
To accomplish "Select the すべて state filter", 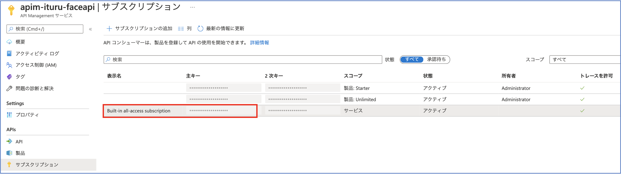I will point(412,59).
